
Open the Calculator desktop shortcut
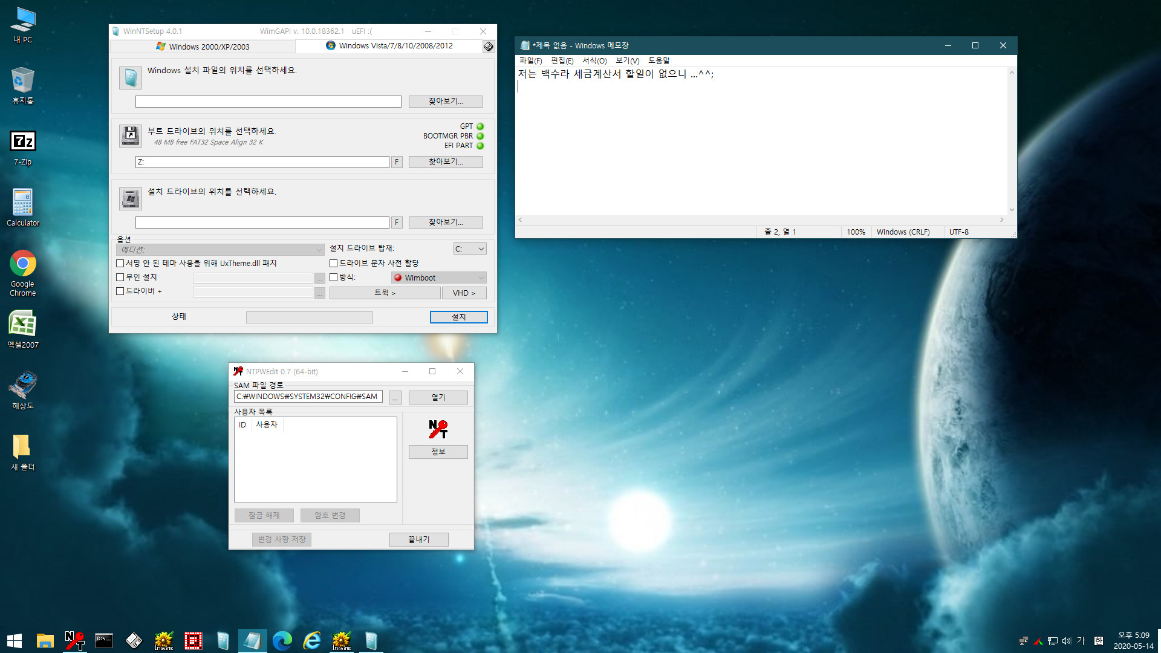coord(23,207)
